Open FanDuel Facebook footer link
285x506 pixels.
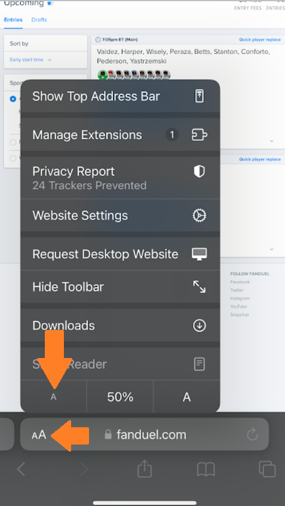point(240,282)
